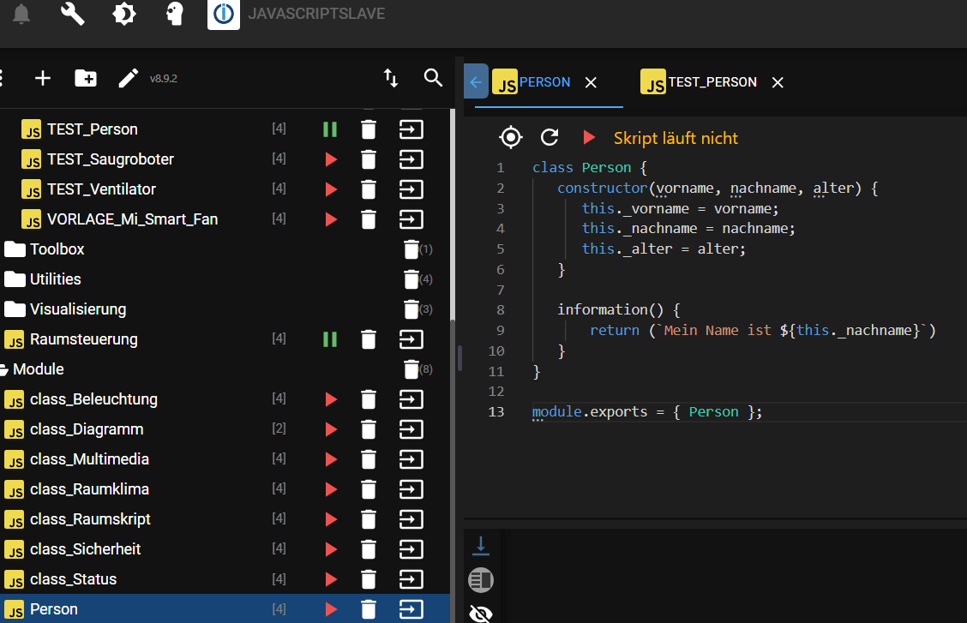Open script search with magnifier icon
The image size is (967, 623).
click(x=433, y=79)
